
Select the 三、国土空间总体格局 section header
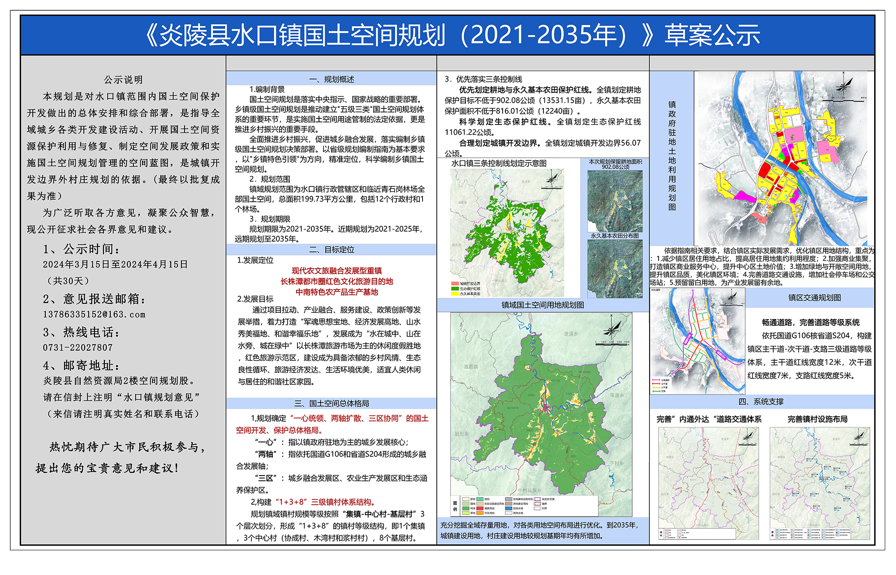click(x=332, y=403)
